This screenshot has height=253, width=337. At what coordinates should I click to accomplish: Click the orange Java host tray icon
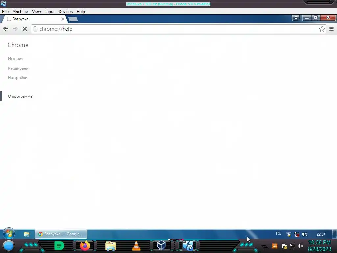[x=275, y=246]
